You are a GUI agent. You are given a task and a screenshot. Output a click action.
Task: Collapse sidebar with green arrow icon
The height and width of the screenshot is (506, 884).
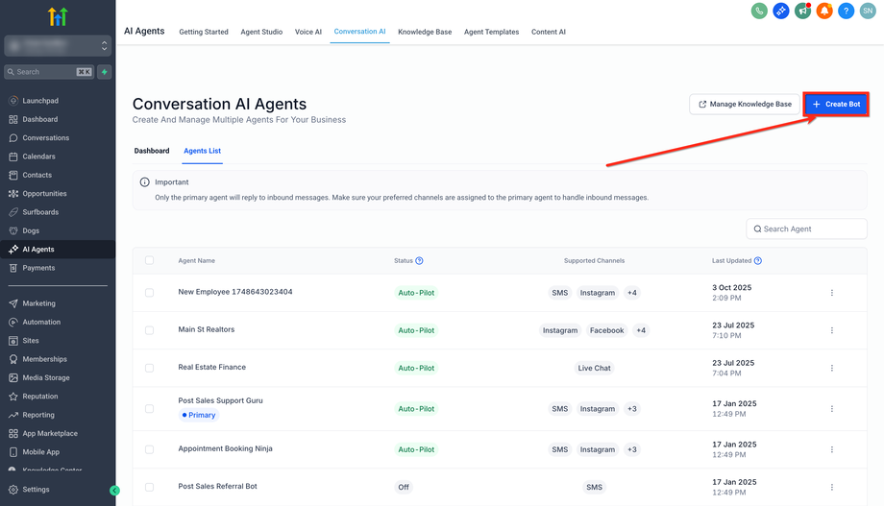click(115, 491)
